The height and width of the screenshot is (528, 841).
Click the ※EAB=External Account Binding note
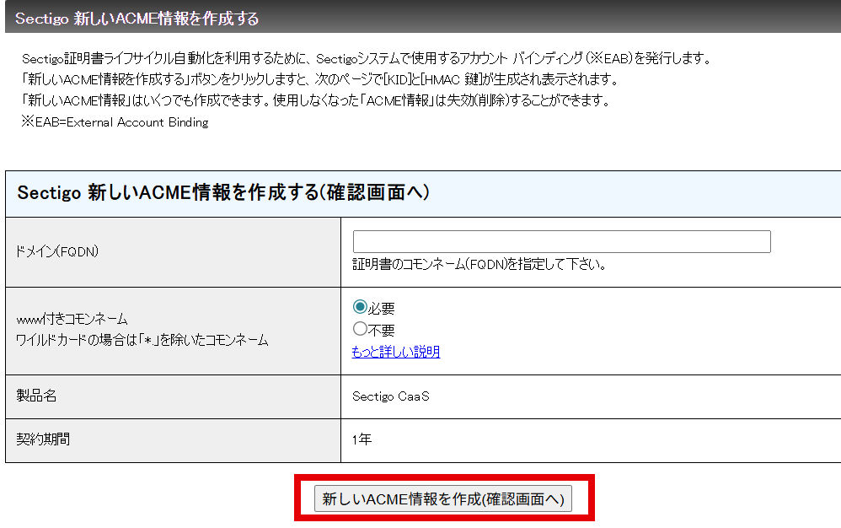pos(115,121)
